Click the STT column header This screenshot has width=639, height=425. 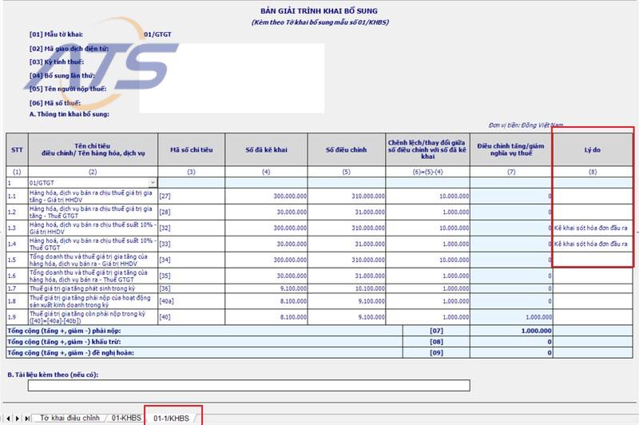click(17, 149)
